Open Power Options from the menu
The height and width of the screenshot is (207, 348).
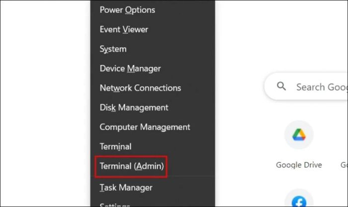[127, 10]
